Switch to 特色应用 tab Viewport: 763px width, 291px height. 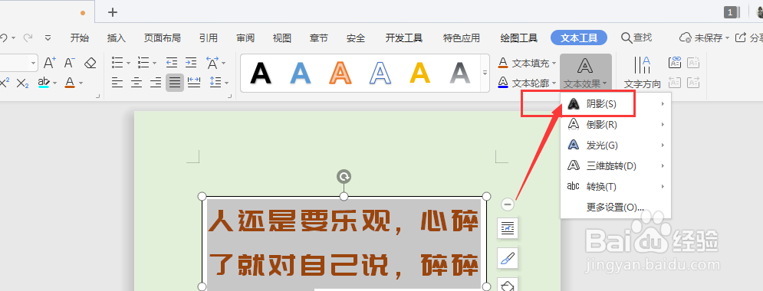(462, 38)
